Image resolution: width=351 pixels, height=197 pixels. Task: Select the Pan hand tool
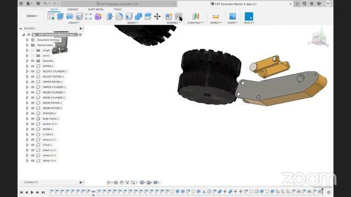122,182
